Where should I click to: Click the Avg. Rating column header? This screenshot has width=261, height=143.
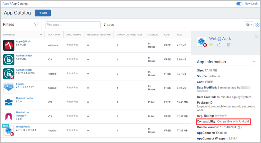pyautogui.click(x=74, y=35)
